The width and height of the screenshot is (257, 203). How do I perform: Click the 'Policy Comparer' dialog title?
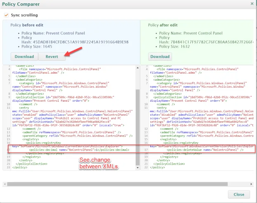(21, 4)
